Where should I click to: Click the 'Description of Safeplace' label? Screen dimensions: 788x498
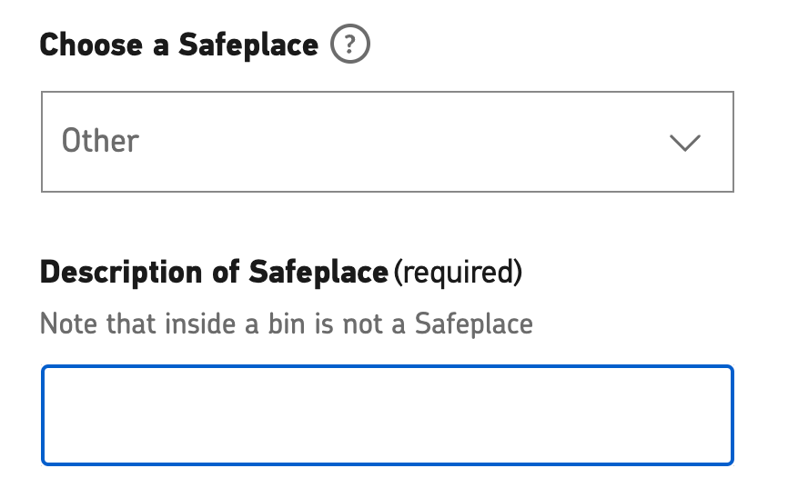[214, 273]
